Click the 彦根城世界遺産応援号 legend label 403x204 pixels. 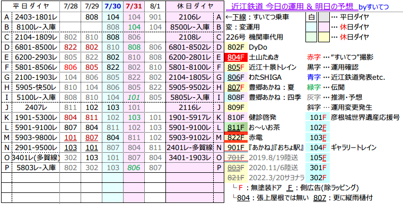365,117
